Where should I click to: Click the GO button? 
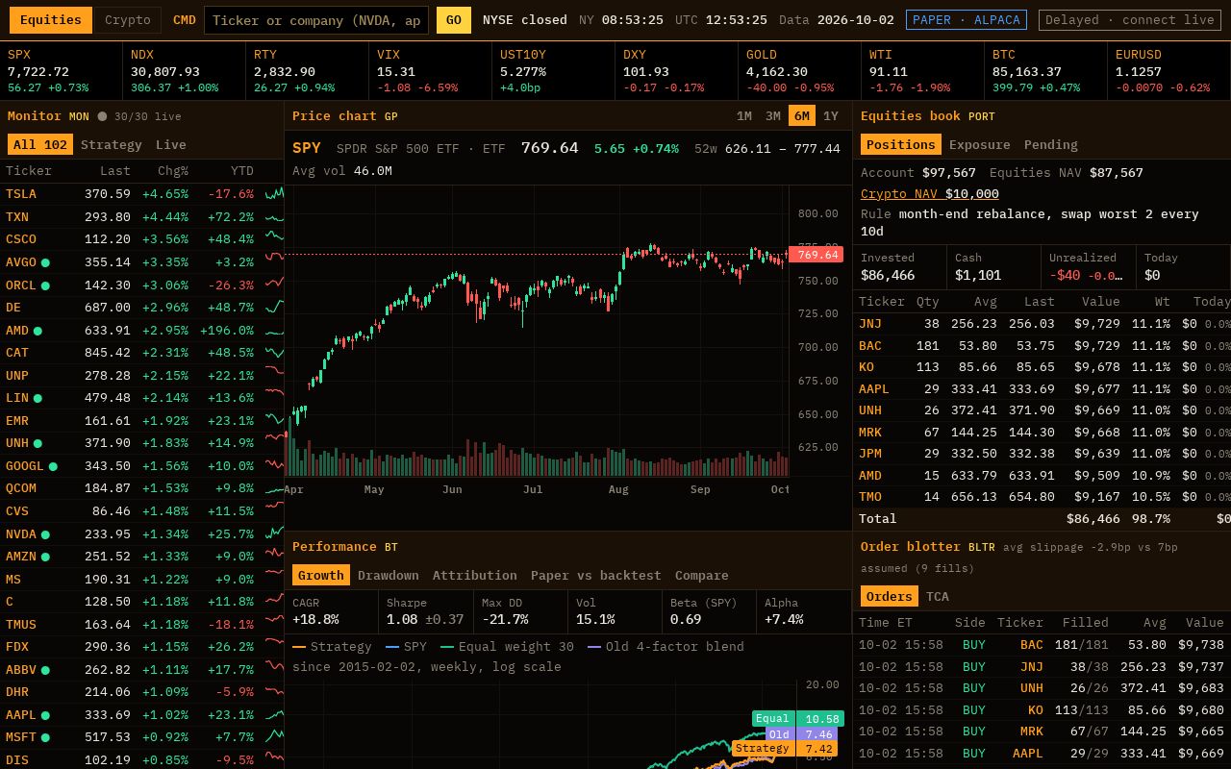pyautogui.click(x=454, y=20)
